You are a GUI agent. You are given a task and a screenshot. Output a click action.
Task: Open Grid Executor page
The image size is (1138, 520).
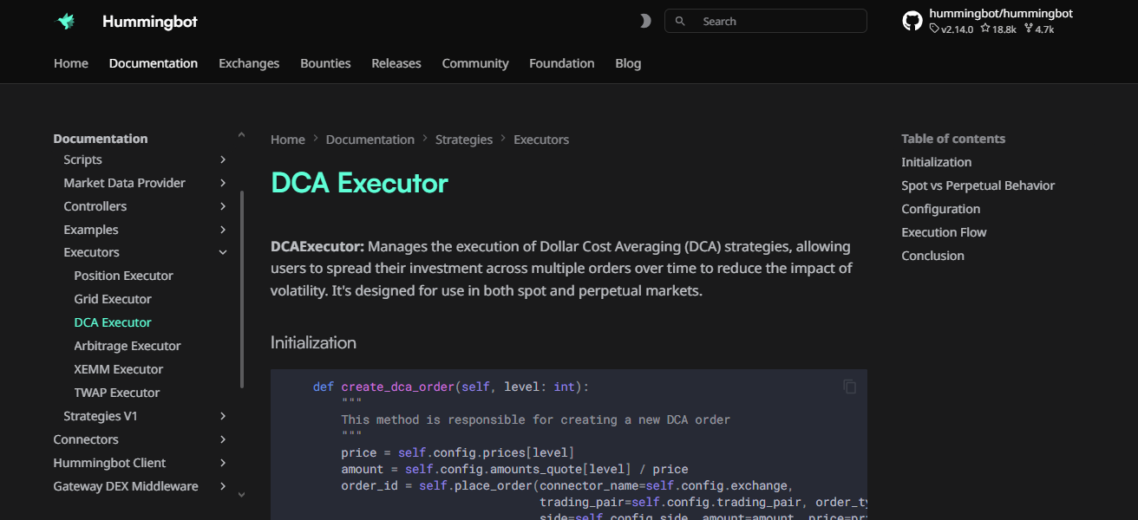click(113, 299)
